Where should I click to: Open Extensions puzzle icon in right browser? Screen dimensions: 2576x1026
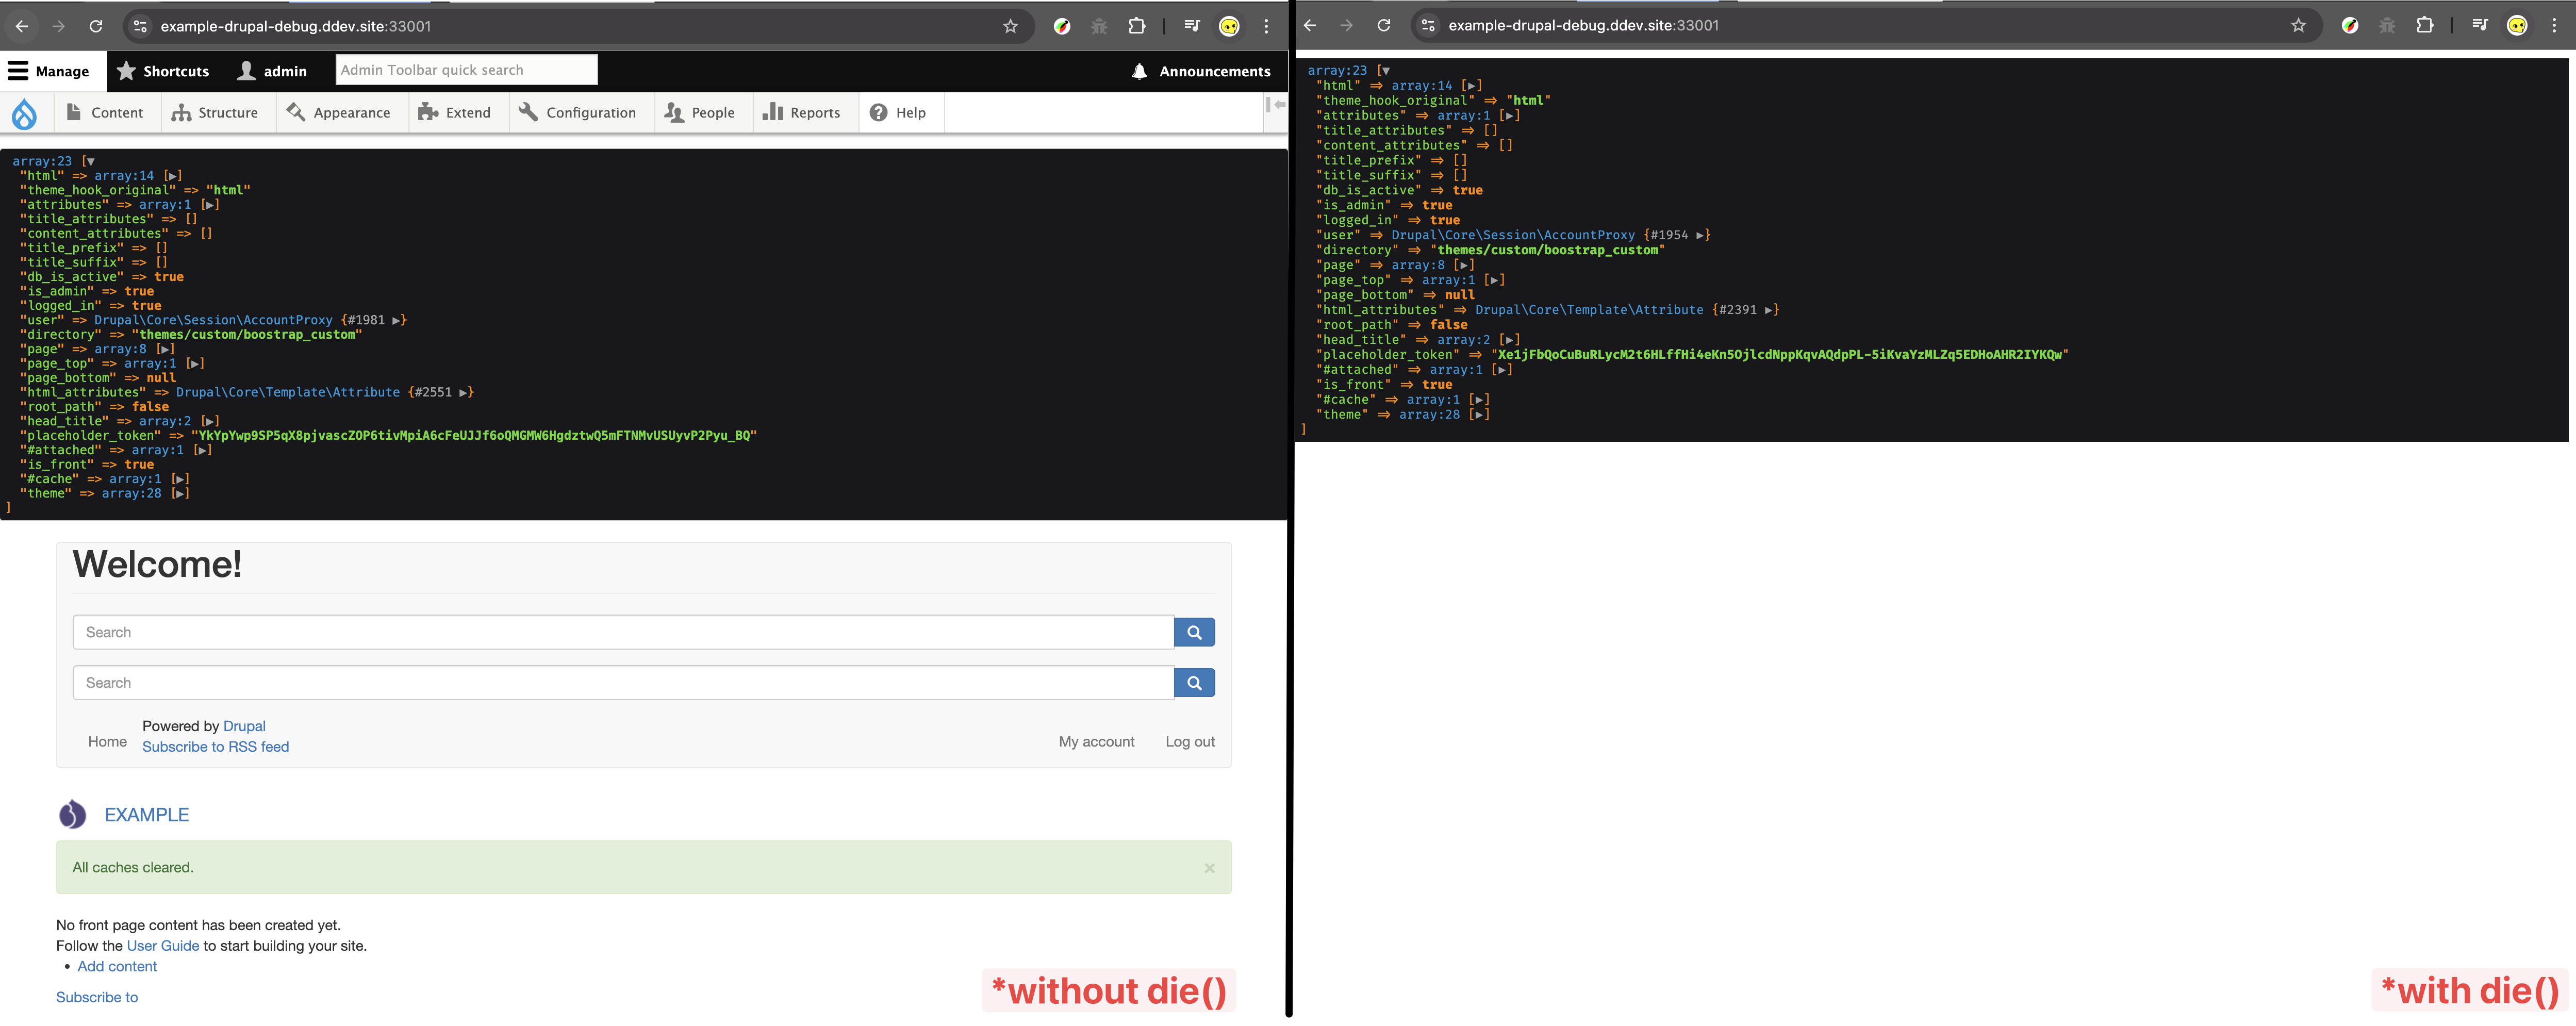coord(2424,25)
